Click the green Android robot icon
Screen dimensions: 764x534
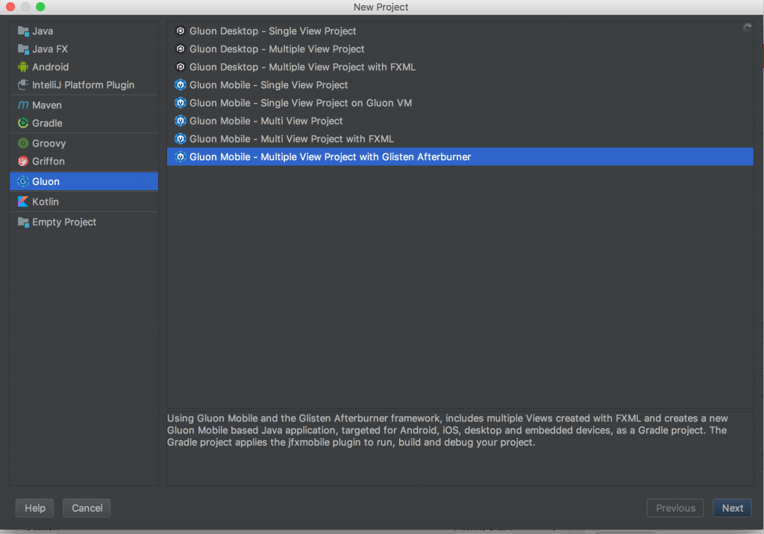23,67
